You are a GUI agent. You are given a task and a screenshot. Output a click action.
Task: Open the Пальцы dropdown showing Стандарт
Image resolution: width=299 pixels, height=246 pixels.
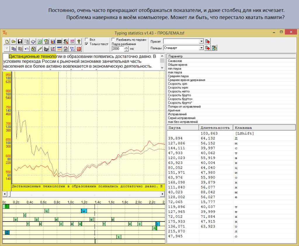pos(201,48)
